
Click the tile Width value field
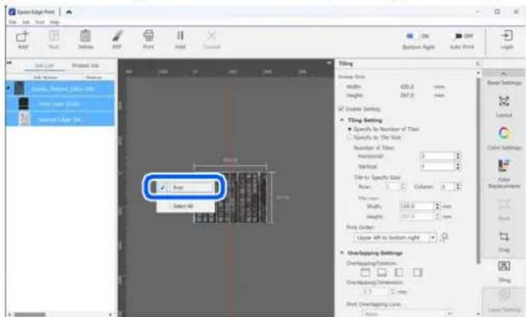point(417,206)
